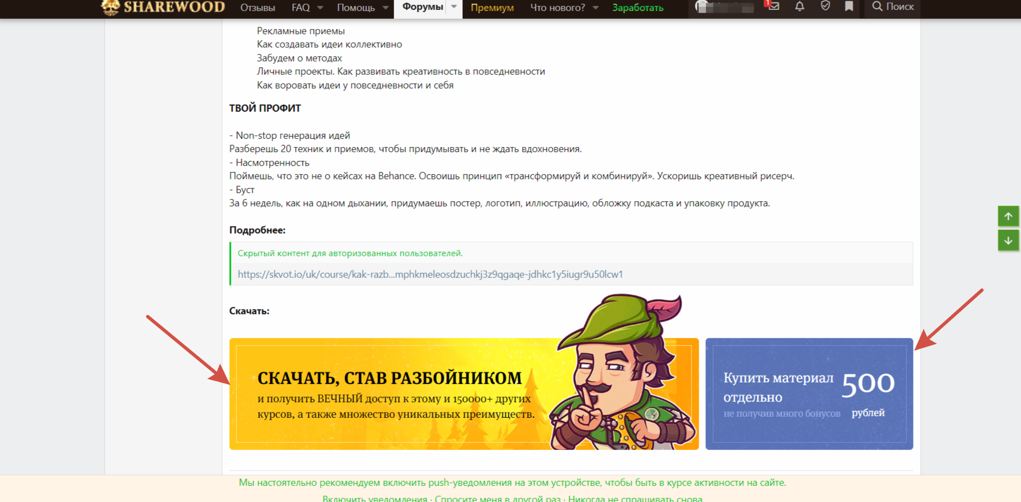This screenshot has height=502, width=1021.
Task: Click the shield check icon
Action: click(825, 7)
